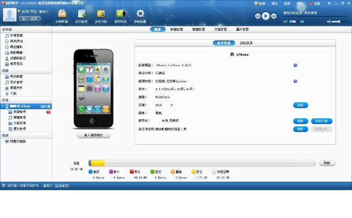Image resolution: width=352 pixels, height=218 pixels.
Task: Open picture management under the iPhone device
Action: pyautogui.click(x=17, y=129)
